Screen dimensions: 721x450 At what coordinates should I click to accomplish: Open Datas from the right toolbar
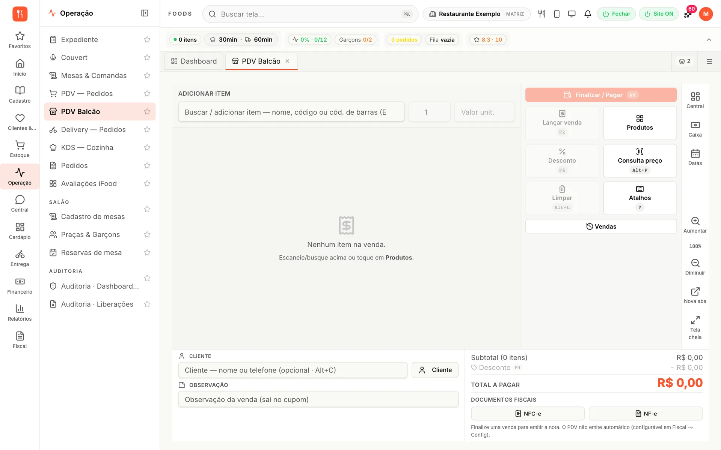click(695, 157)
